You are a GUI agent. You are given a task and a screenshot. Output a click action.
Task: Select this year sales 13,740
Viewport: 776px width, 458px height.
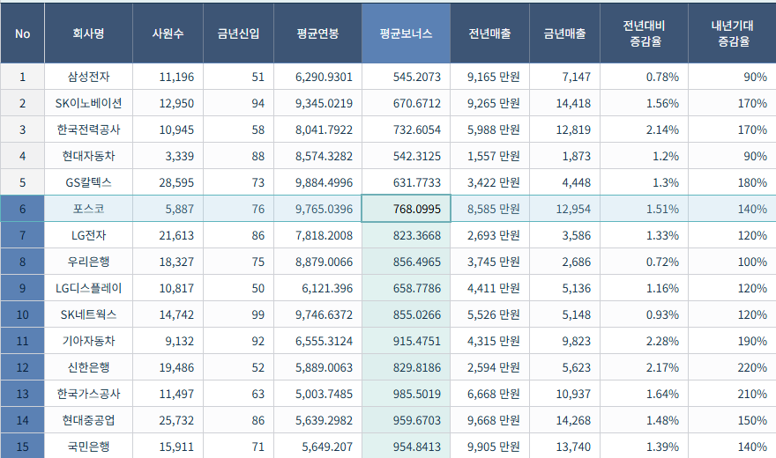click(564, 447)
